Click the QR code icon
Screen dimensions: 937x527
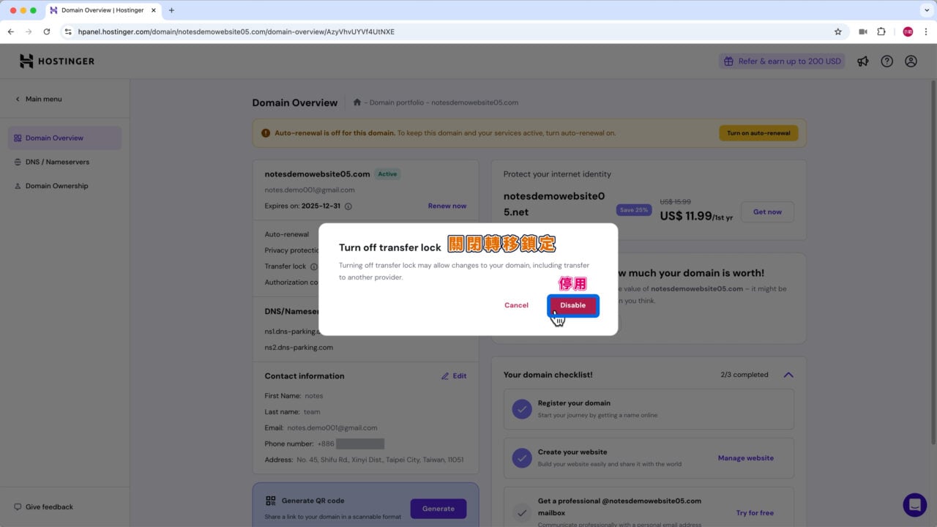point(270,500)
